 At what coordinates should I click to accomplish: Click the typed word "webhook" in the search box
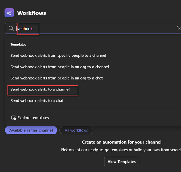25,28
